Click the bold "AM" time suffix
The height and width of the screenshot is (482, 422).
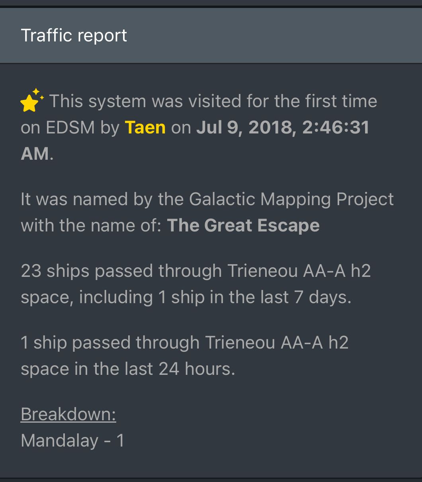click(35, 154)
